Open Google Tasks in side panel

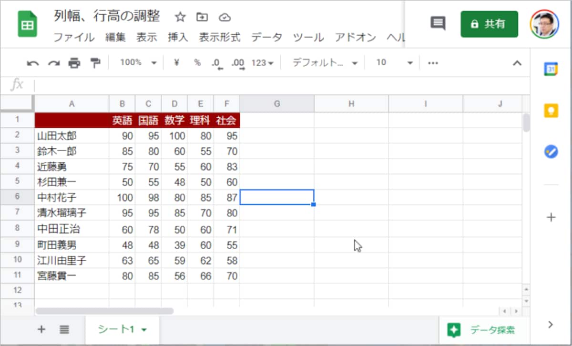551,152
